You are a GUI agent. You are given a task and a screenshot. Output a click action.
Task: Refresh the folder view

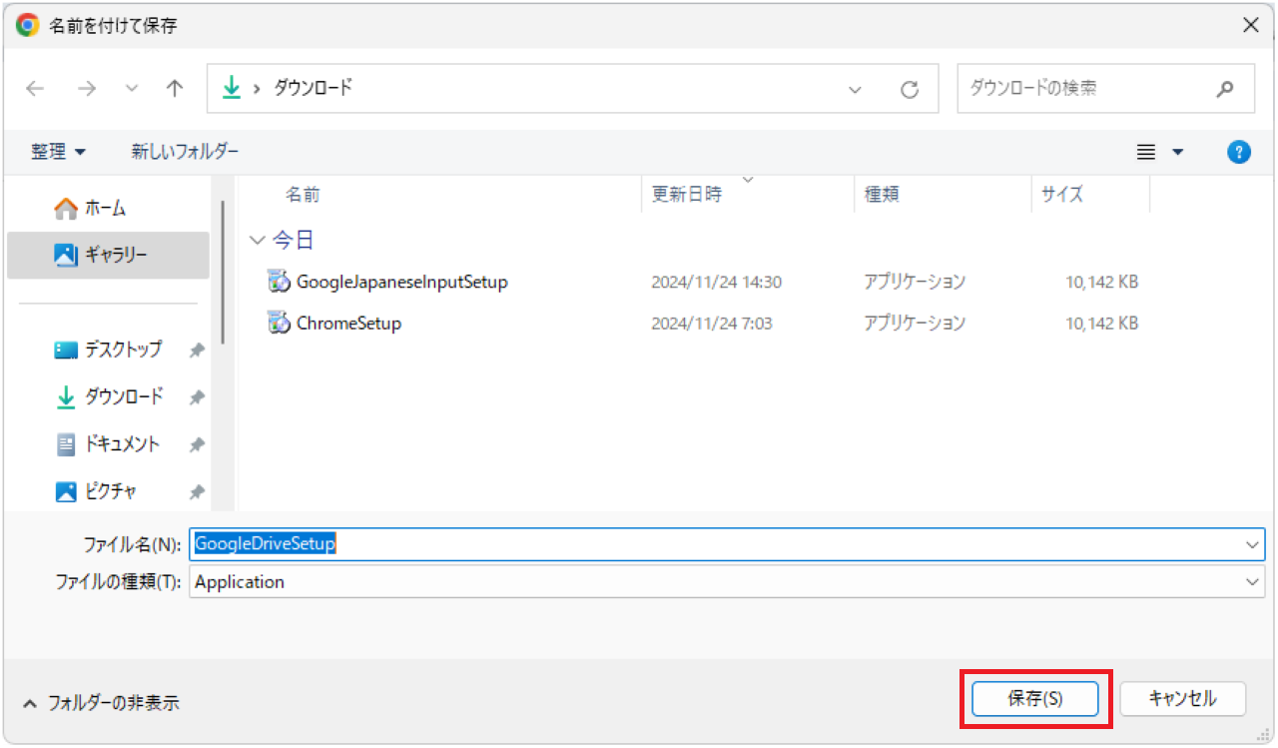tap(910, 90)
